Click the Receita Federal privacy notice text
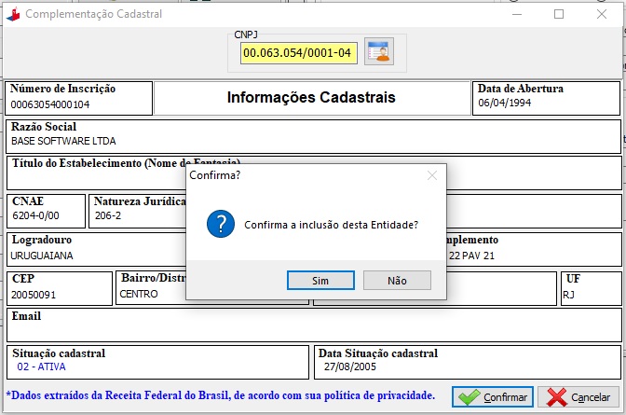 (221, 395)
